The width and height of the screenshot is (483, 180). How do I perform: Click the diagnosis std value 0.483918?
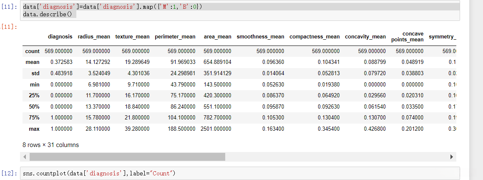click(x=61, y=74)
